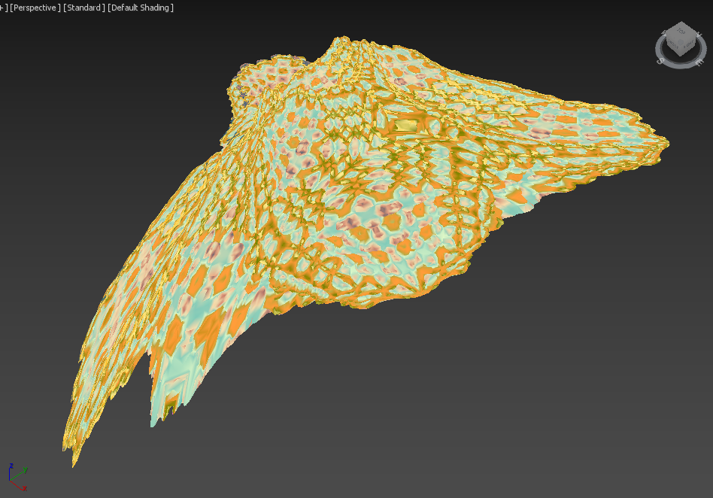Click the top corner of the ViewCube
Screen dimensions: 713x498
point(681,23)
